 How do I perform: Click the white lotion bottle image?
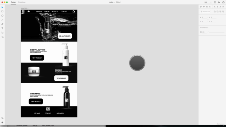66,55
